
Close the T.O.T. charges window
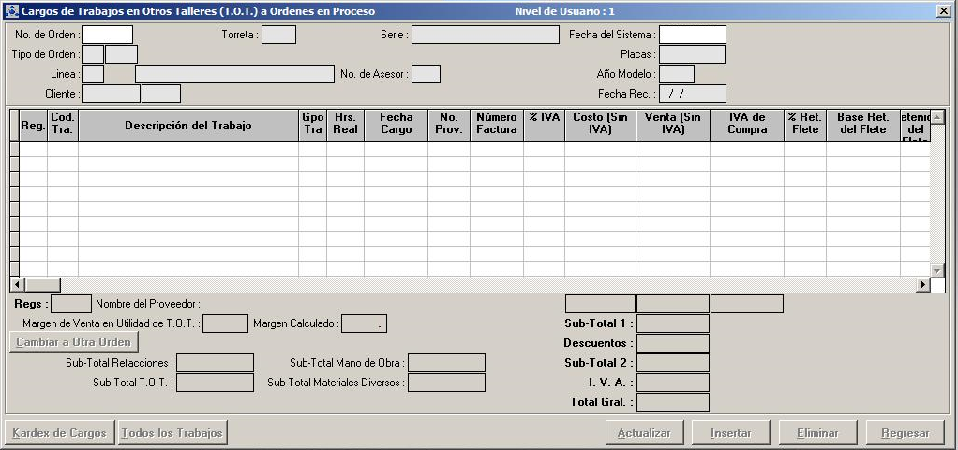pyautogui.click(x=942, y=11)
